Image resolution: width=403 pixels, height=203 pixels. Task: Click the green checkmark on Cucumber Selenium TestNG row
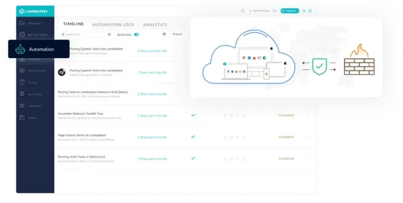[x=193, y=115]
